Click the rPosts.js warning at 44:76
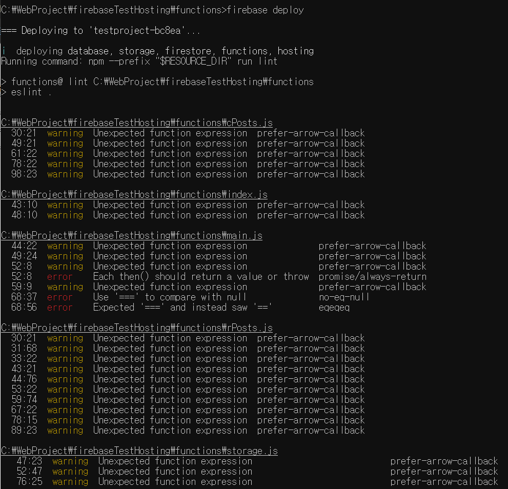Image resolution: width=508 pixels, height=489 pixels. coord(188,379)
